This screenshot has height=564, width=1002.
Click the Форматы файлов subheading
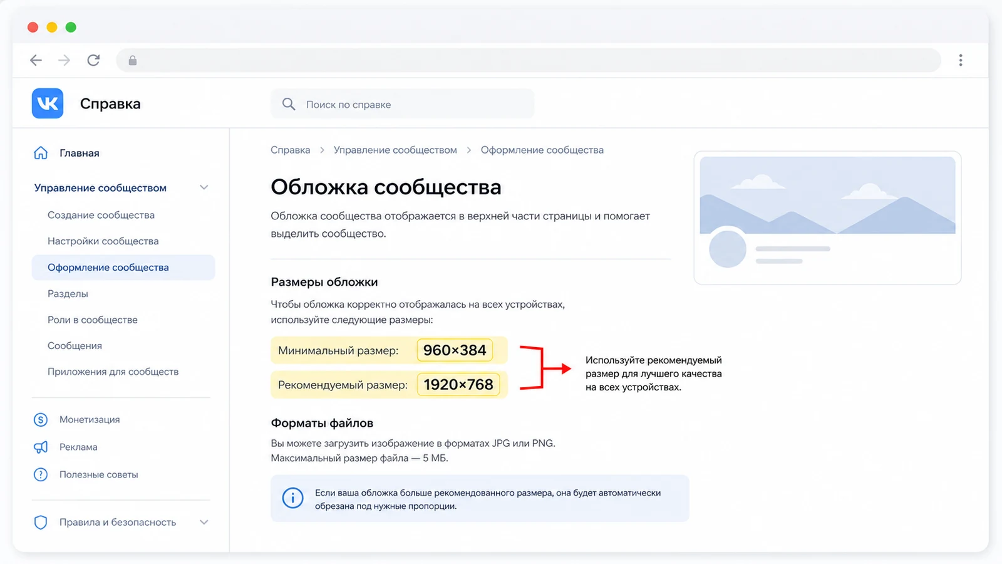(x=322, y=423)
